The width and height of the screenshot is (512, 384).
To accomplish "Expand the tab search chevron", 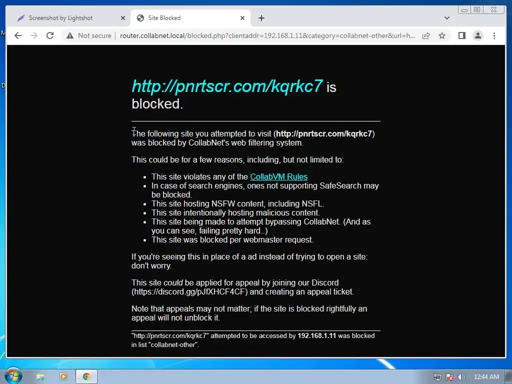I will tap(446, 18).
